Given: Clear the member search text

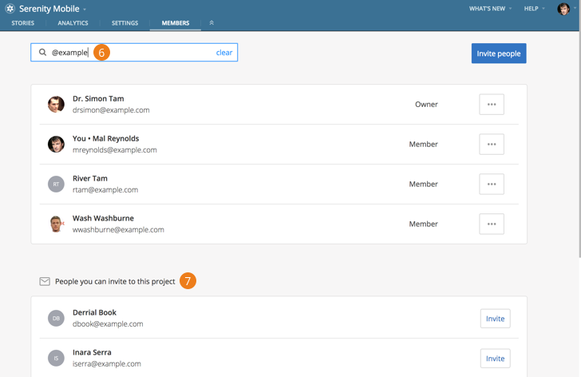Looking at the screenshot, I should (x=224, y=53).
